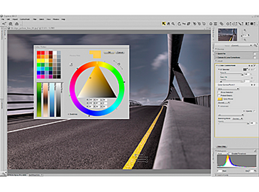This screenshot has height=192, width=259.
Task: Click the yellow Color Picker swatch in panel
Action: 219,99
